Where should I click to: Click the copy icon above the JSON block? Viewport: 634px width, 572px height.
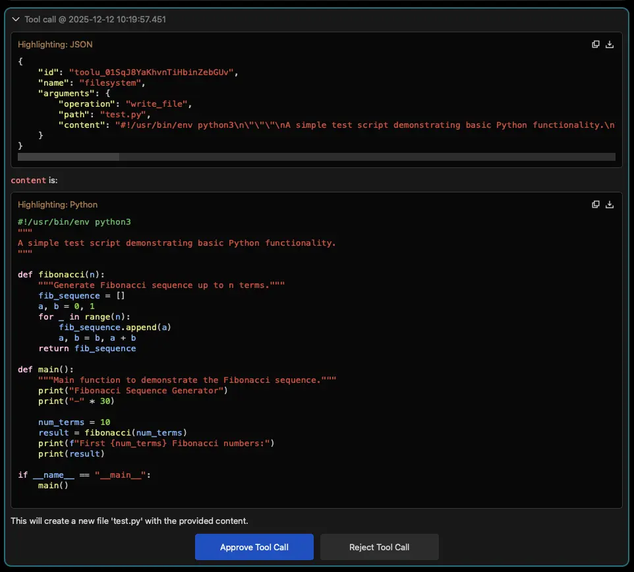(595, 43)
